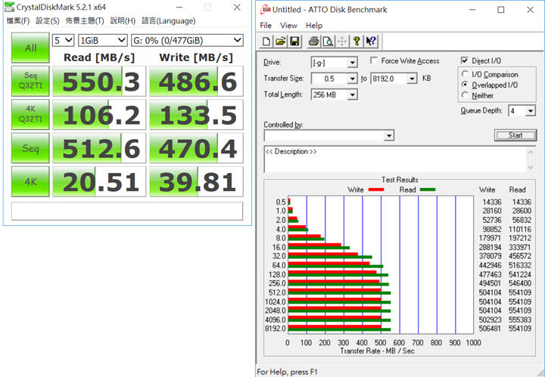Image resolution: width=545 pixels, height=377 pixels.
Task: Click the Description text field in ATTO
Action: tap(396, 159)
